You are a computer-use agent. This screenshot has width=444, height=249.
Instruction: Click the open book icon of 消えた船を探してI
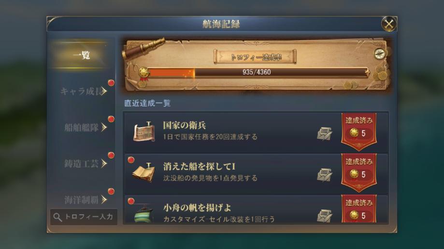[143, 172]
